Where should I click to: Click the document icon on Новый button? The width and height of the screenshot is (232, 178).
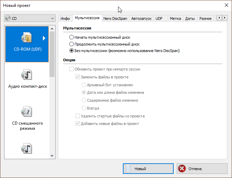click(x=128, y=168)
